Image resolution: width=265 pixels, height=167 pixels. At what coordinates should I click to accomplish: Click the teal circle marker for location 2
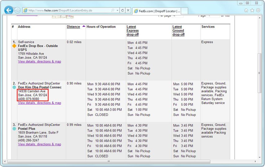[14, 87]
